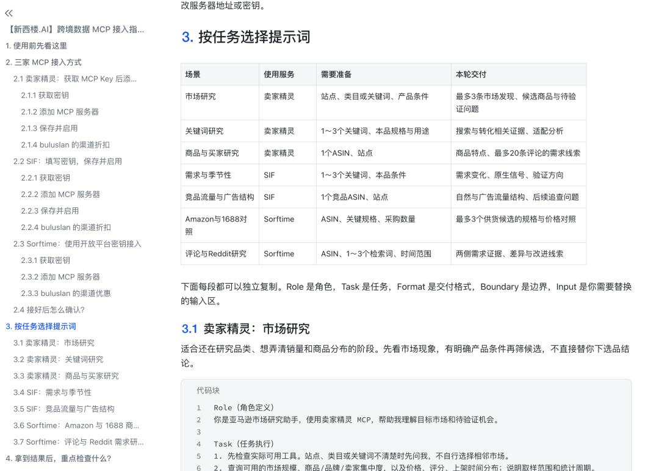The image size is (659, 471).
Task: Click main heading 3. 按任务选择提示词
Action: pos(246,37)
